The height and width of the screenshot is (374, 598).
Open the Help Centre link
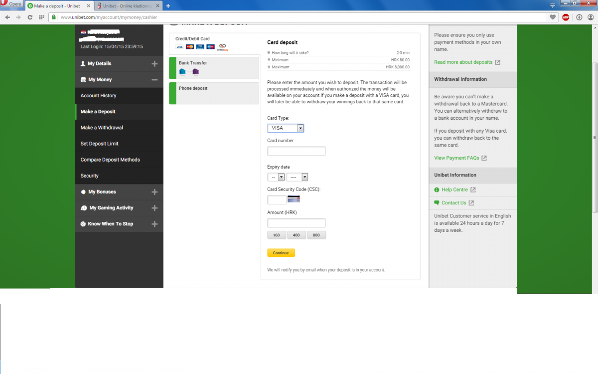(454, 190)
